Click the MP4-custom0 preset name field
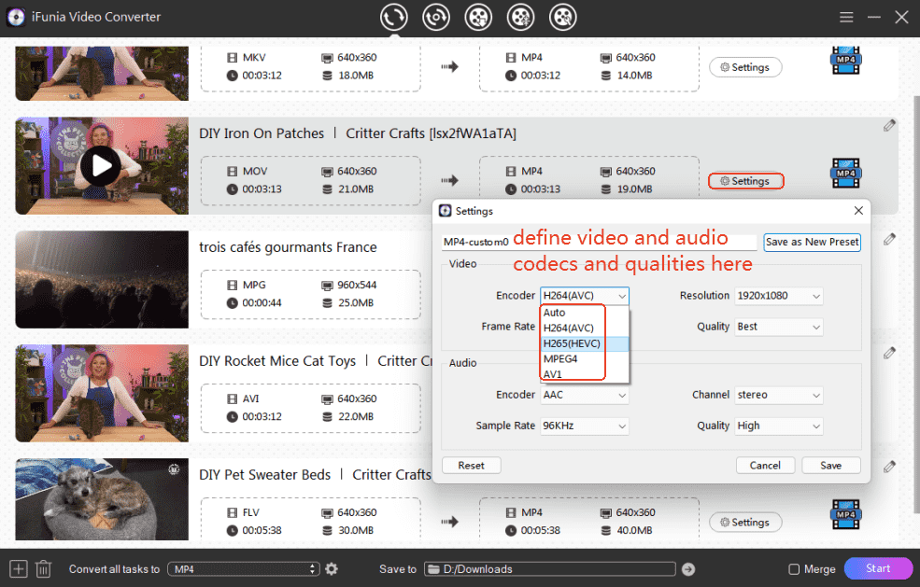The height and width of the screenshot is (587, 920). pyautogui.click(x=476, y=242)
